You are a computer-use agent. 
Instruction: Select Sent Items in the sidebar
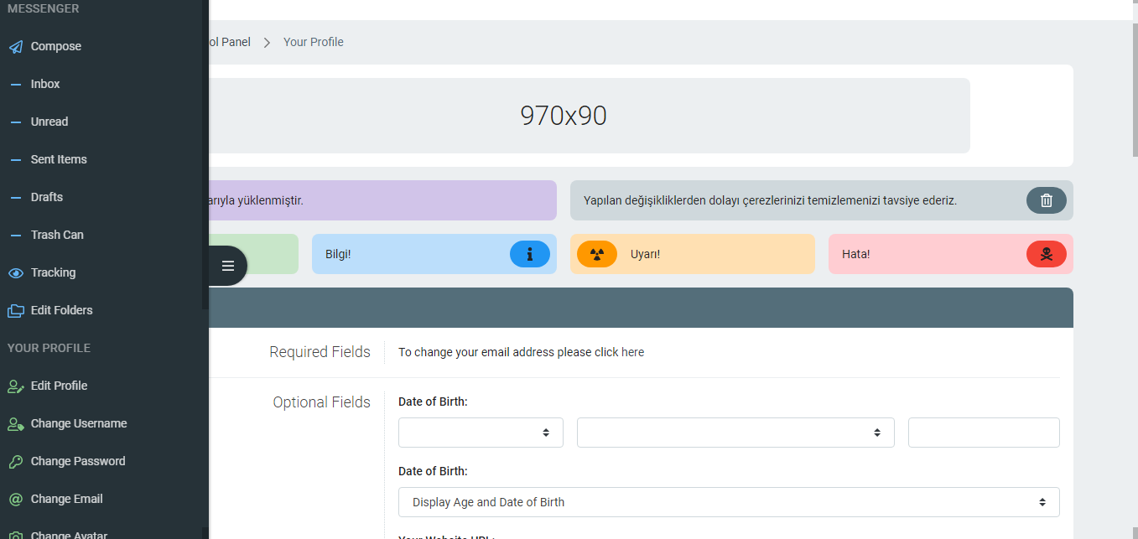(59, 160)
